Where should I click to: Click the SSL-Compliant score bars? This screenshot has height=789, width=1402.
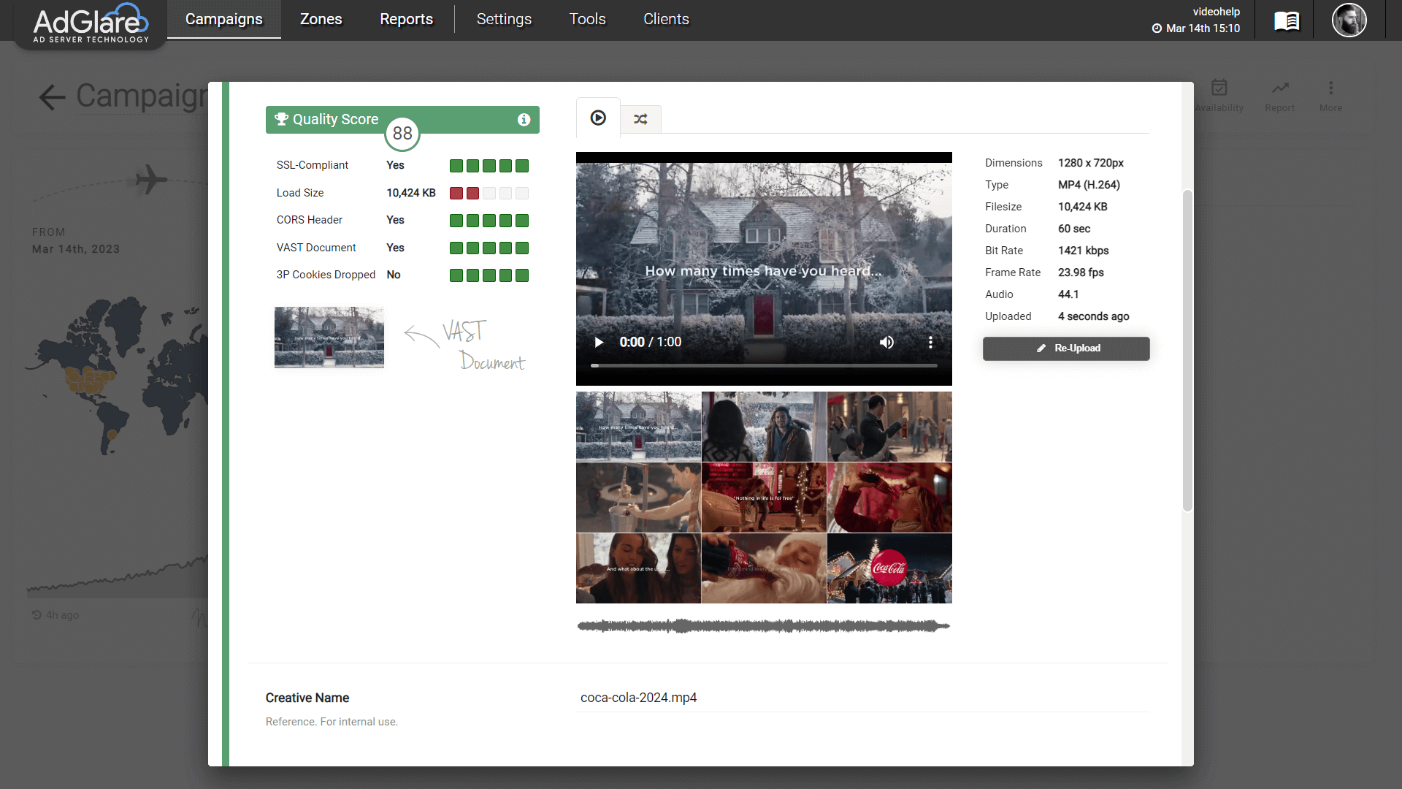pos(489,166)
